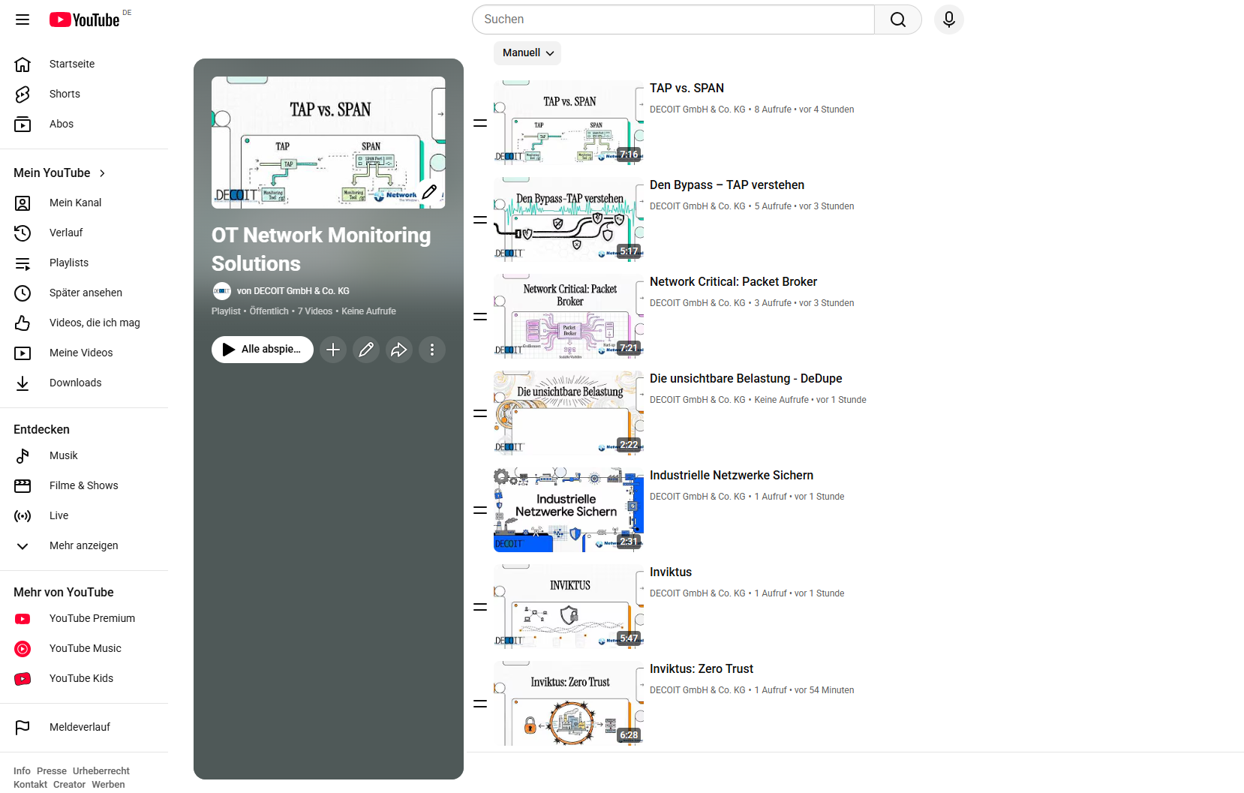Click Alle abspielen button

pyautogui.click(x=263, y=350)
